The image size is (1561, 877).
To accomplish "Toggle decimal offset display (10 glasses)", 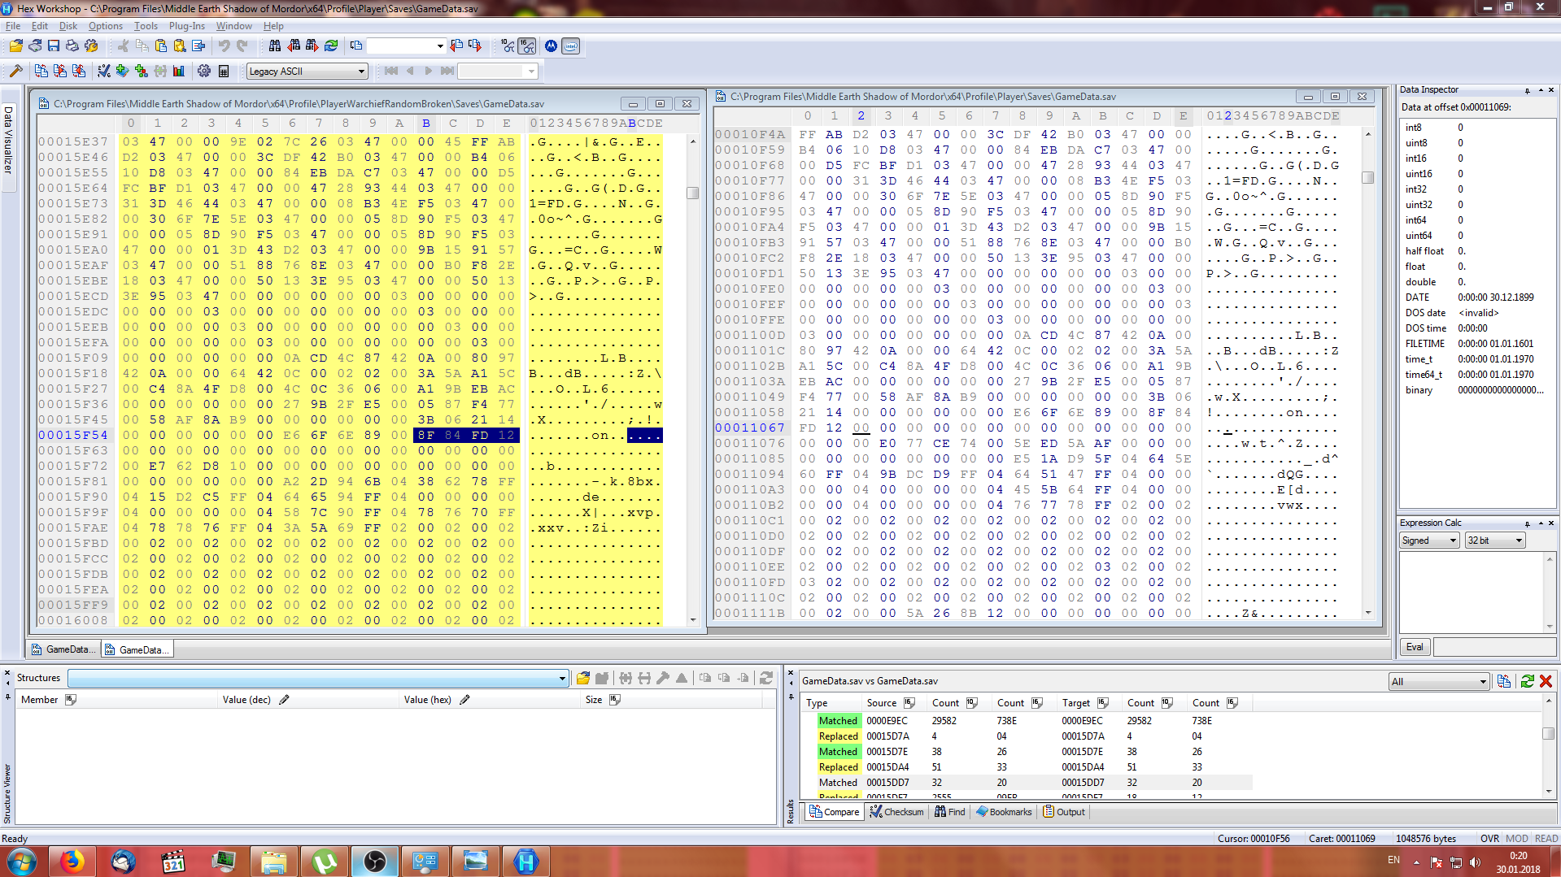I will tap(508, 46).
